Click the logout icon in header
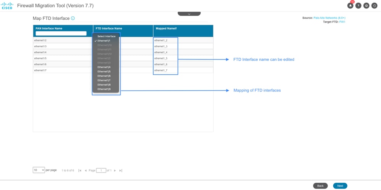The height and width of the screenshot is (190, 381). (x=374, y=6)
